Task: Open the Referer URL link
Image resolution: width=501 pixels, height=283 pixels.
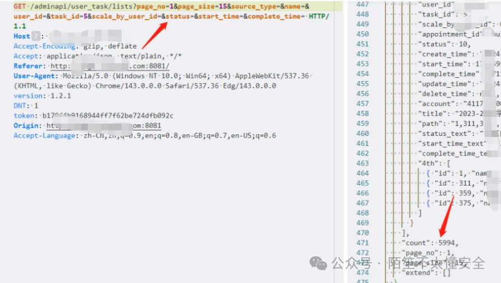Action: click(110, 66)
